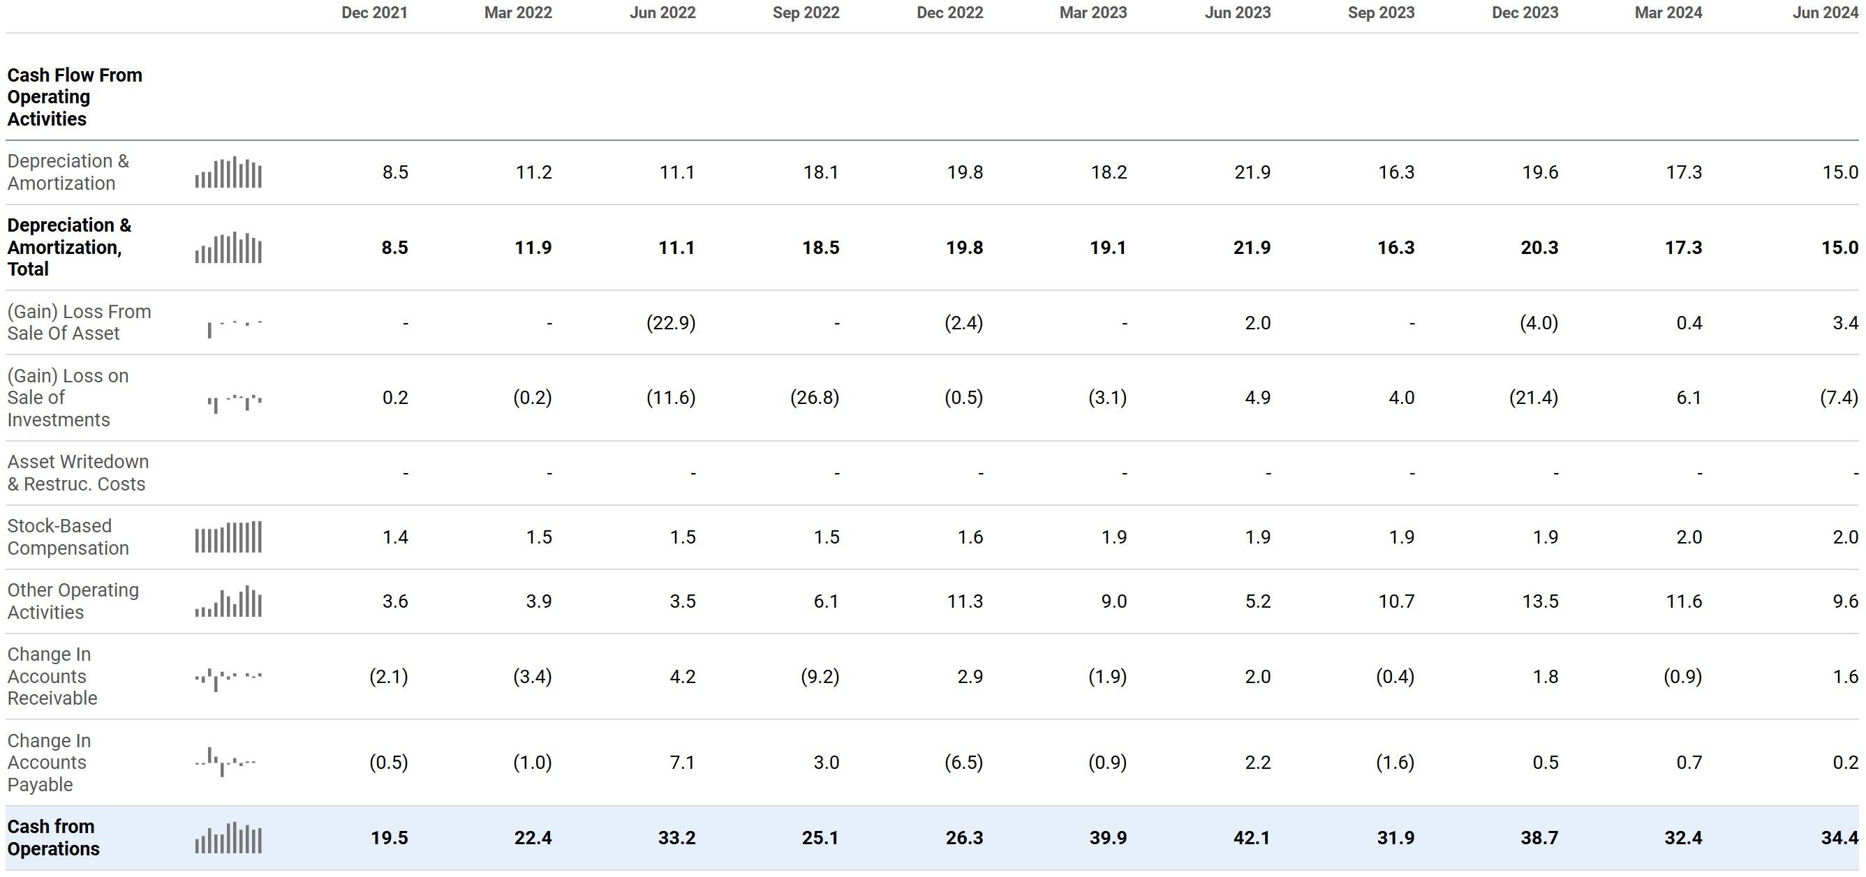Click the Stock-Based Compensation bar sparkline
Screen dimensions: 1866x877
click(228, 537)
